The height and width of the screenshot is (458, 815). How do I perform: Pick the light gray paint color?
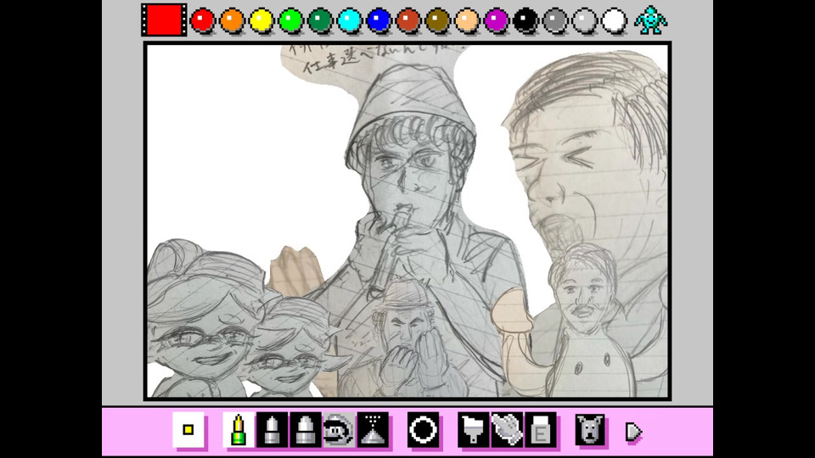pyautogui.click(x=584, y=21)
